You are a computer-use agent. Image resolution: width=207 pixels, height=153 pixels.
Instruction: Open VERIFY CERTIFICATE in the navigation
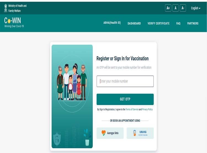pos(158,23)
